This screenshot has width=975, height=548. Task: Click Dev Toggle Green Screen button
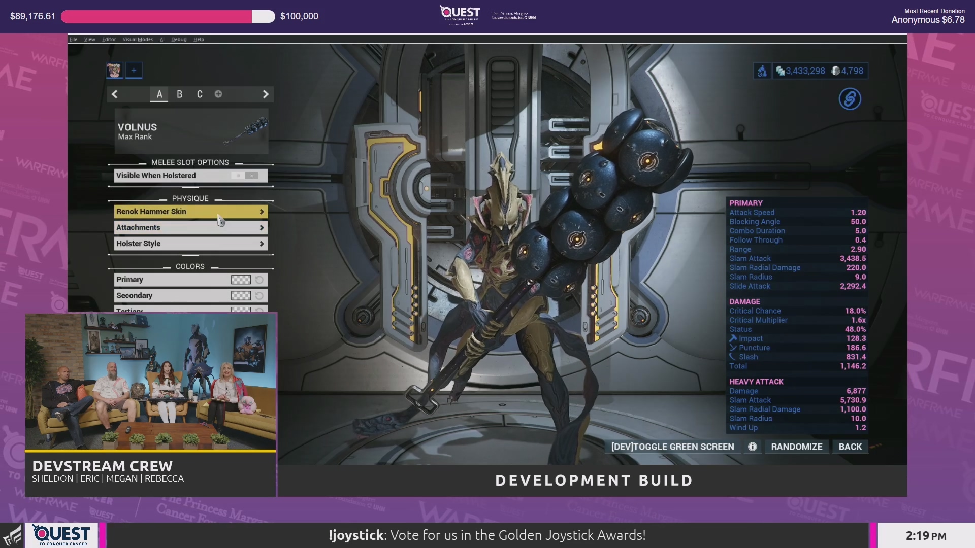673,447
